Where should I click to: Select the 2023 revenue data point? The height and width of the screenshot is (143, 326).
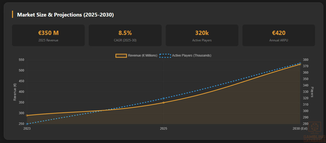[x=27, y=116]
